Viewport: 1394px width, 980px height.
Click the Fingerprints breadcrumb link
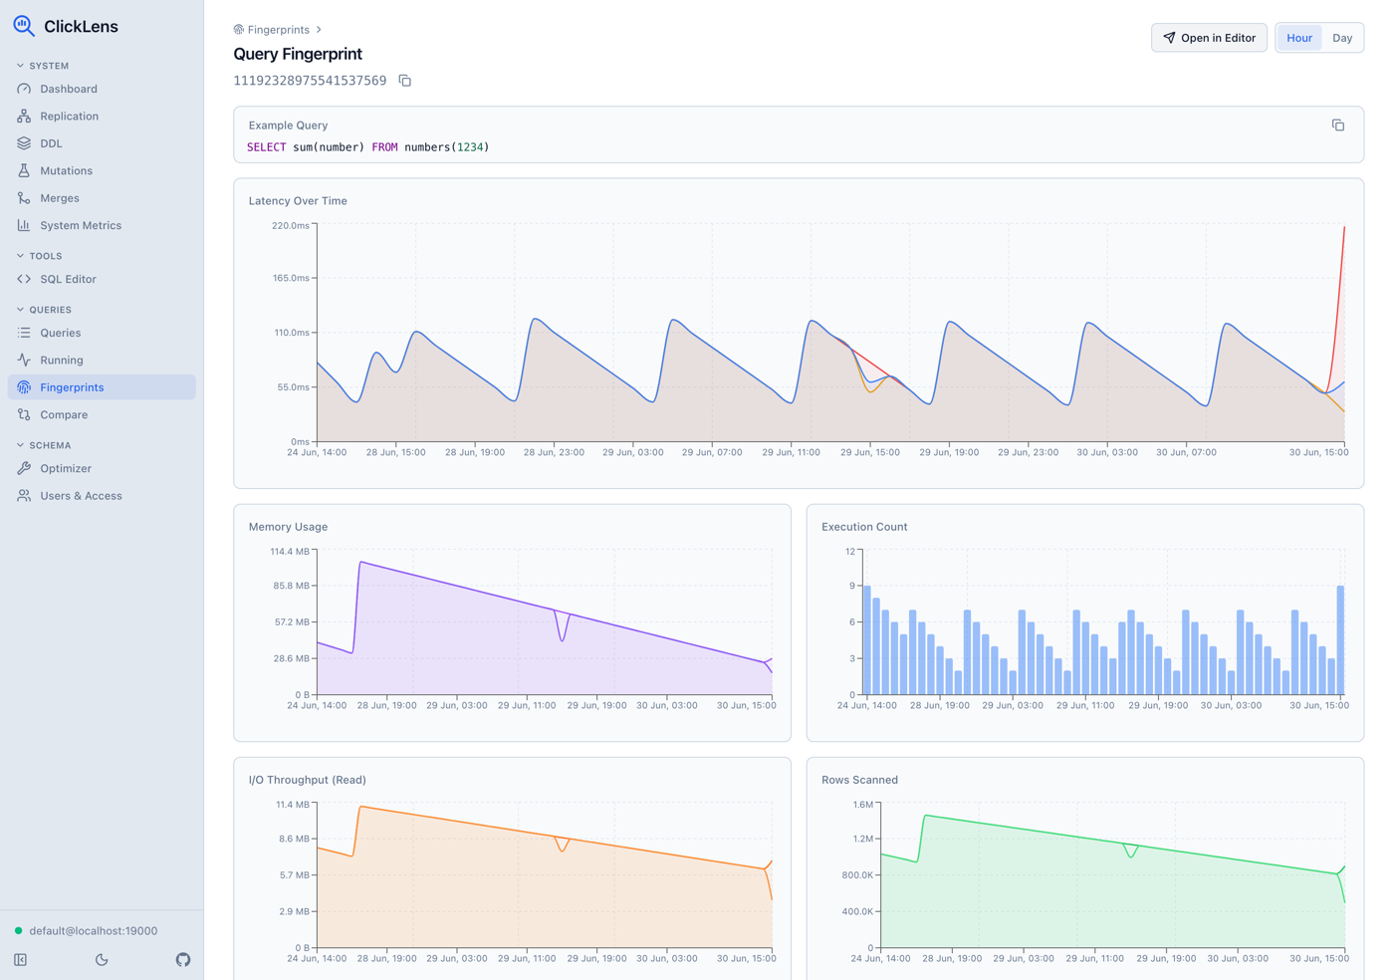(278, 30)
